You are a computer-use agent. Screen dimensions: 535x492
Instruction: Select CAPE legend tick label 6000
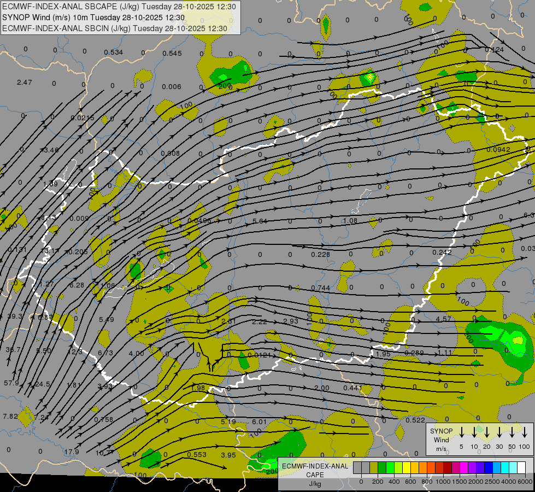(526, 482)
